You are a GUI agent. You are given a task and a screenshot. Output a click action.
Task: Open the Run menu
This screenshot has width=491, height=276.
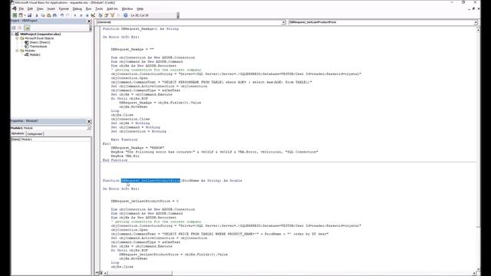[88, 8]
